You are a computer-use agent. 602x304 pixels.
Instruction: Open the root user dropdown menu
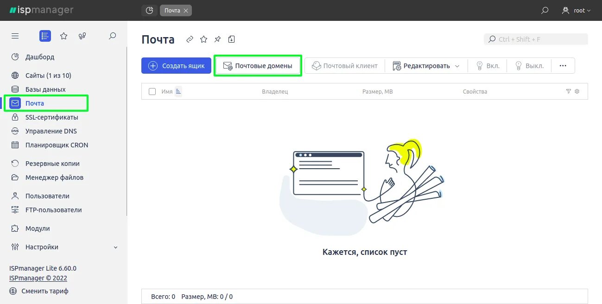[576, 10]
